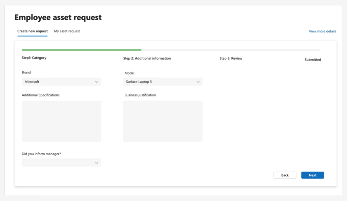Image resolution: width=347 pixels, height=201 pixels.
Task: Select the 'Step 2: Additional information' step
Action: [147, 58]
